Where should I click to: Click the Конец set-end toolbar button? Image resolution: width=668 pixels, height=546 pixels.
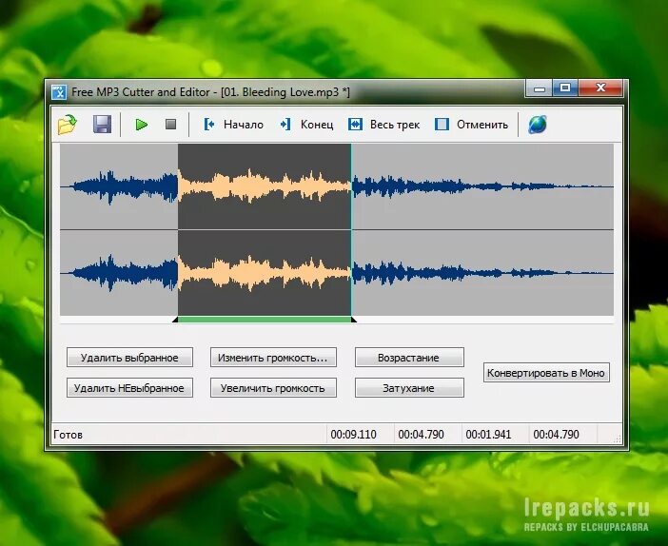[x=306, y=125]
